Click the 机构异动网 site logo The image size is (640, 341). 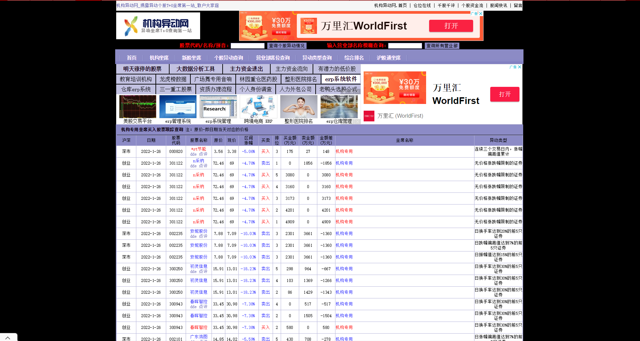158,26
